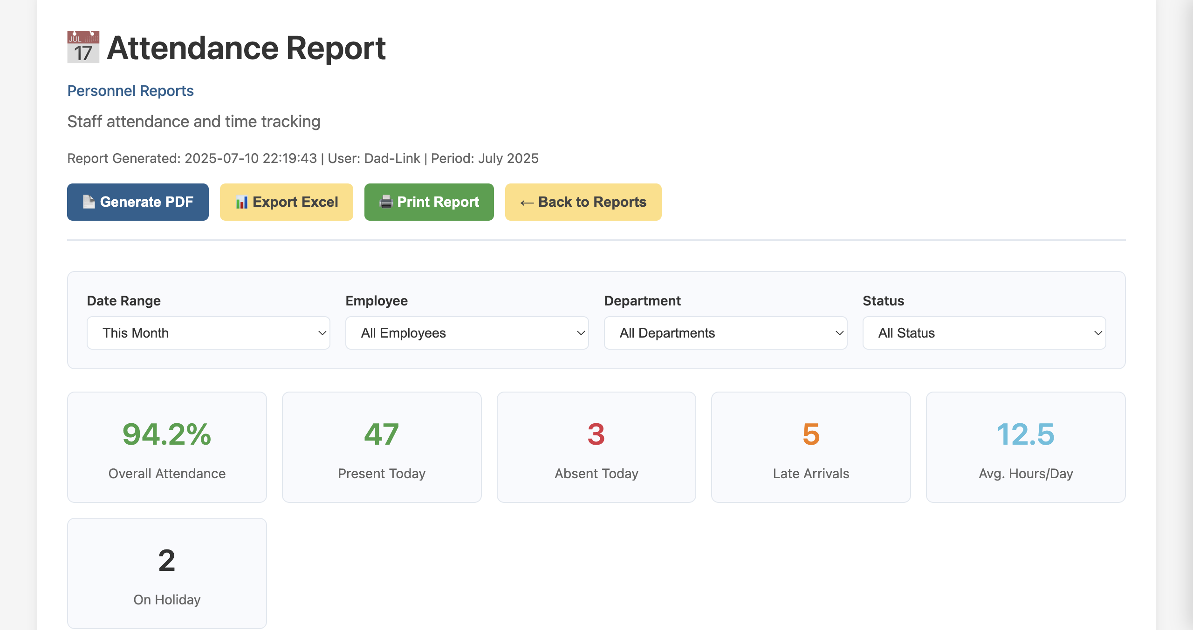Export the report to Excel
1193x630 pixels.
pos(286,202)
